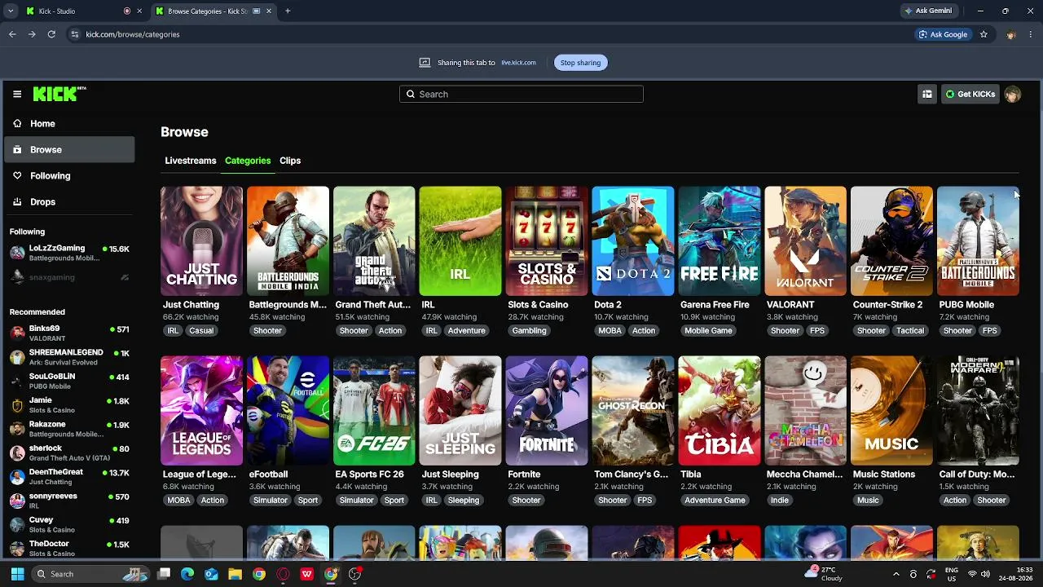Screen dimensions: 1043x587
Task: Click Stop sharing button
Action: (x=580, y=63)
